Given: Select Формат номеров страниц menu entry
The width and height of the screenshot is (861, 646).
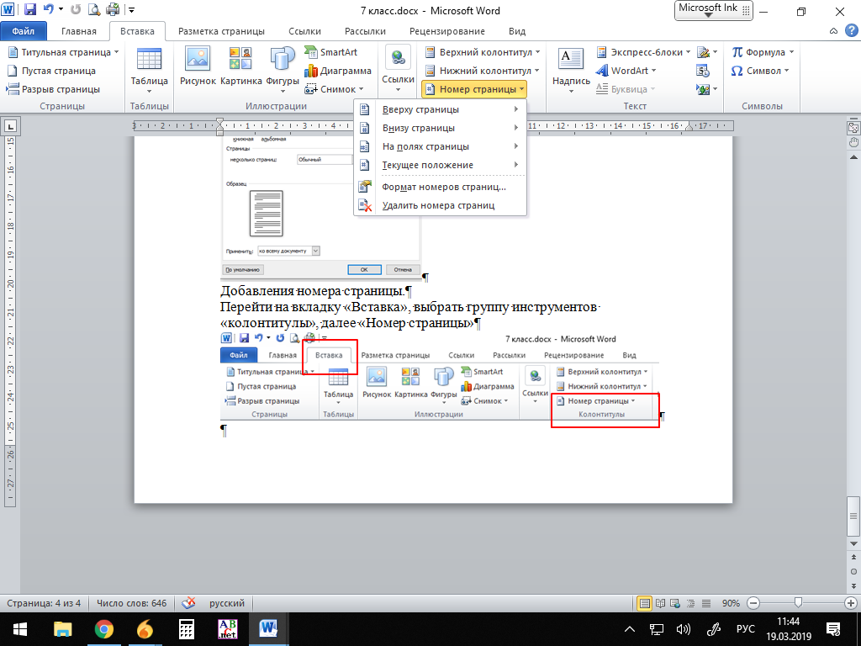Looking at the screenshot, I should 443,187.
